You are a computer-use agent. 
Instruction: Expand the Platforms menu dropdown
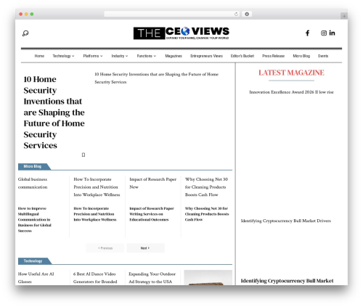pyautogui.click(x=93, y=56)
